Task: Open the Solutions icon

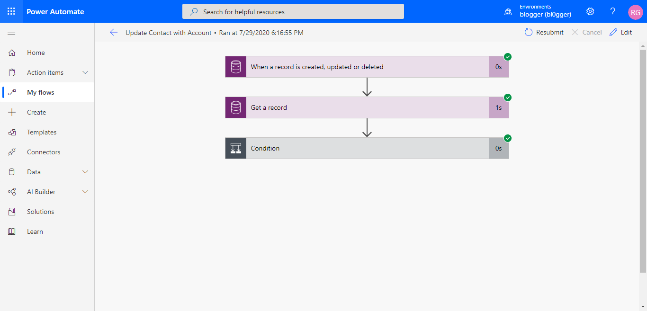Action: (11, 212)
